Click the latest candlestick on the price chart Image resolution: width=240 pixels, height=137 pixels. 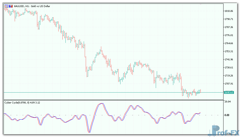tap(200, 91)
